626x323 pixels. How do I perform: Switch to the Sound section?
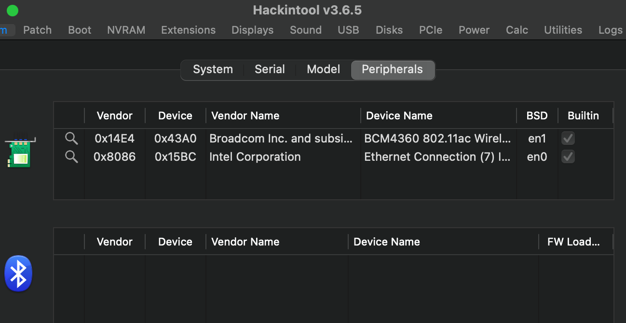[x=305, y=30]
